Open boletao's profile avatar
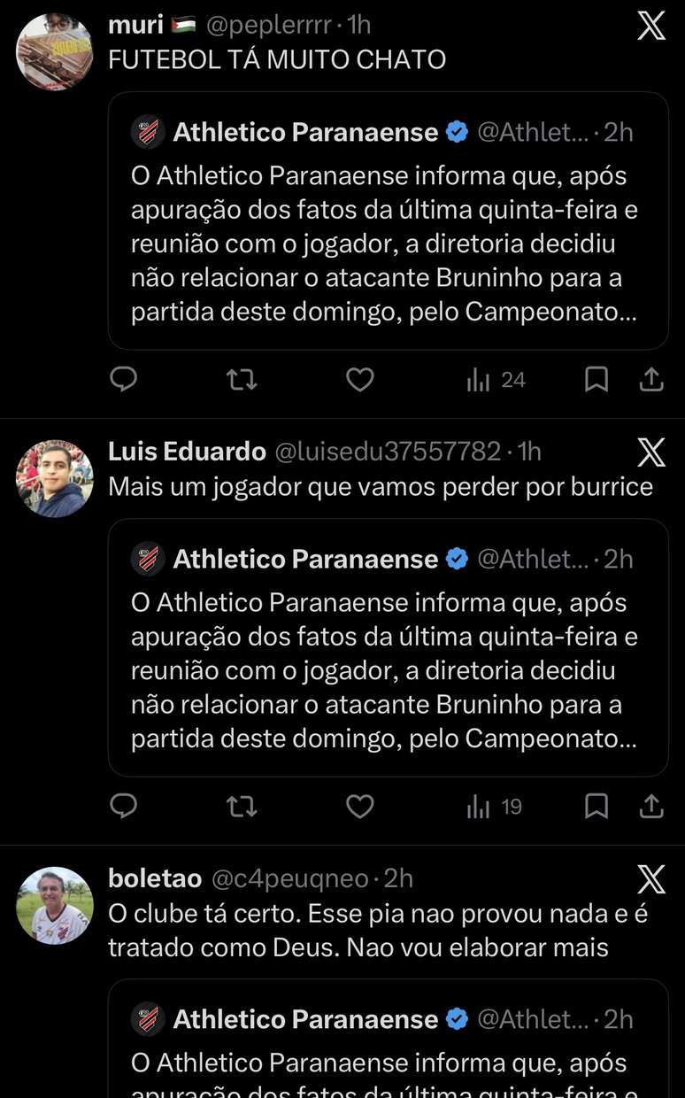 coord(55,905)
